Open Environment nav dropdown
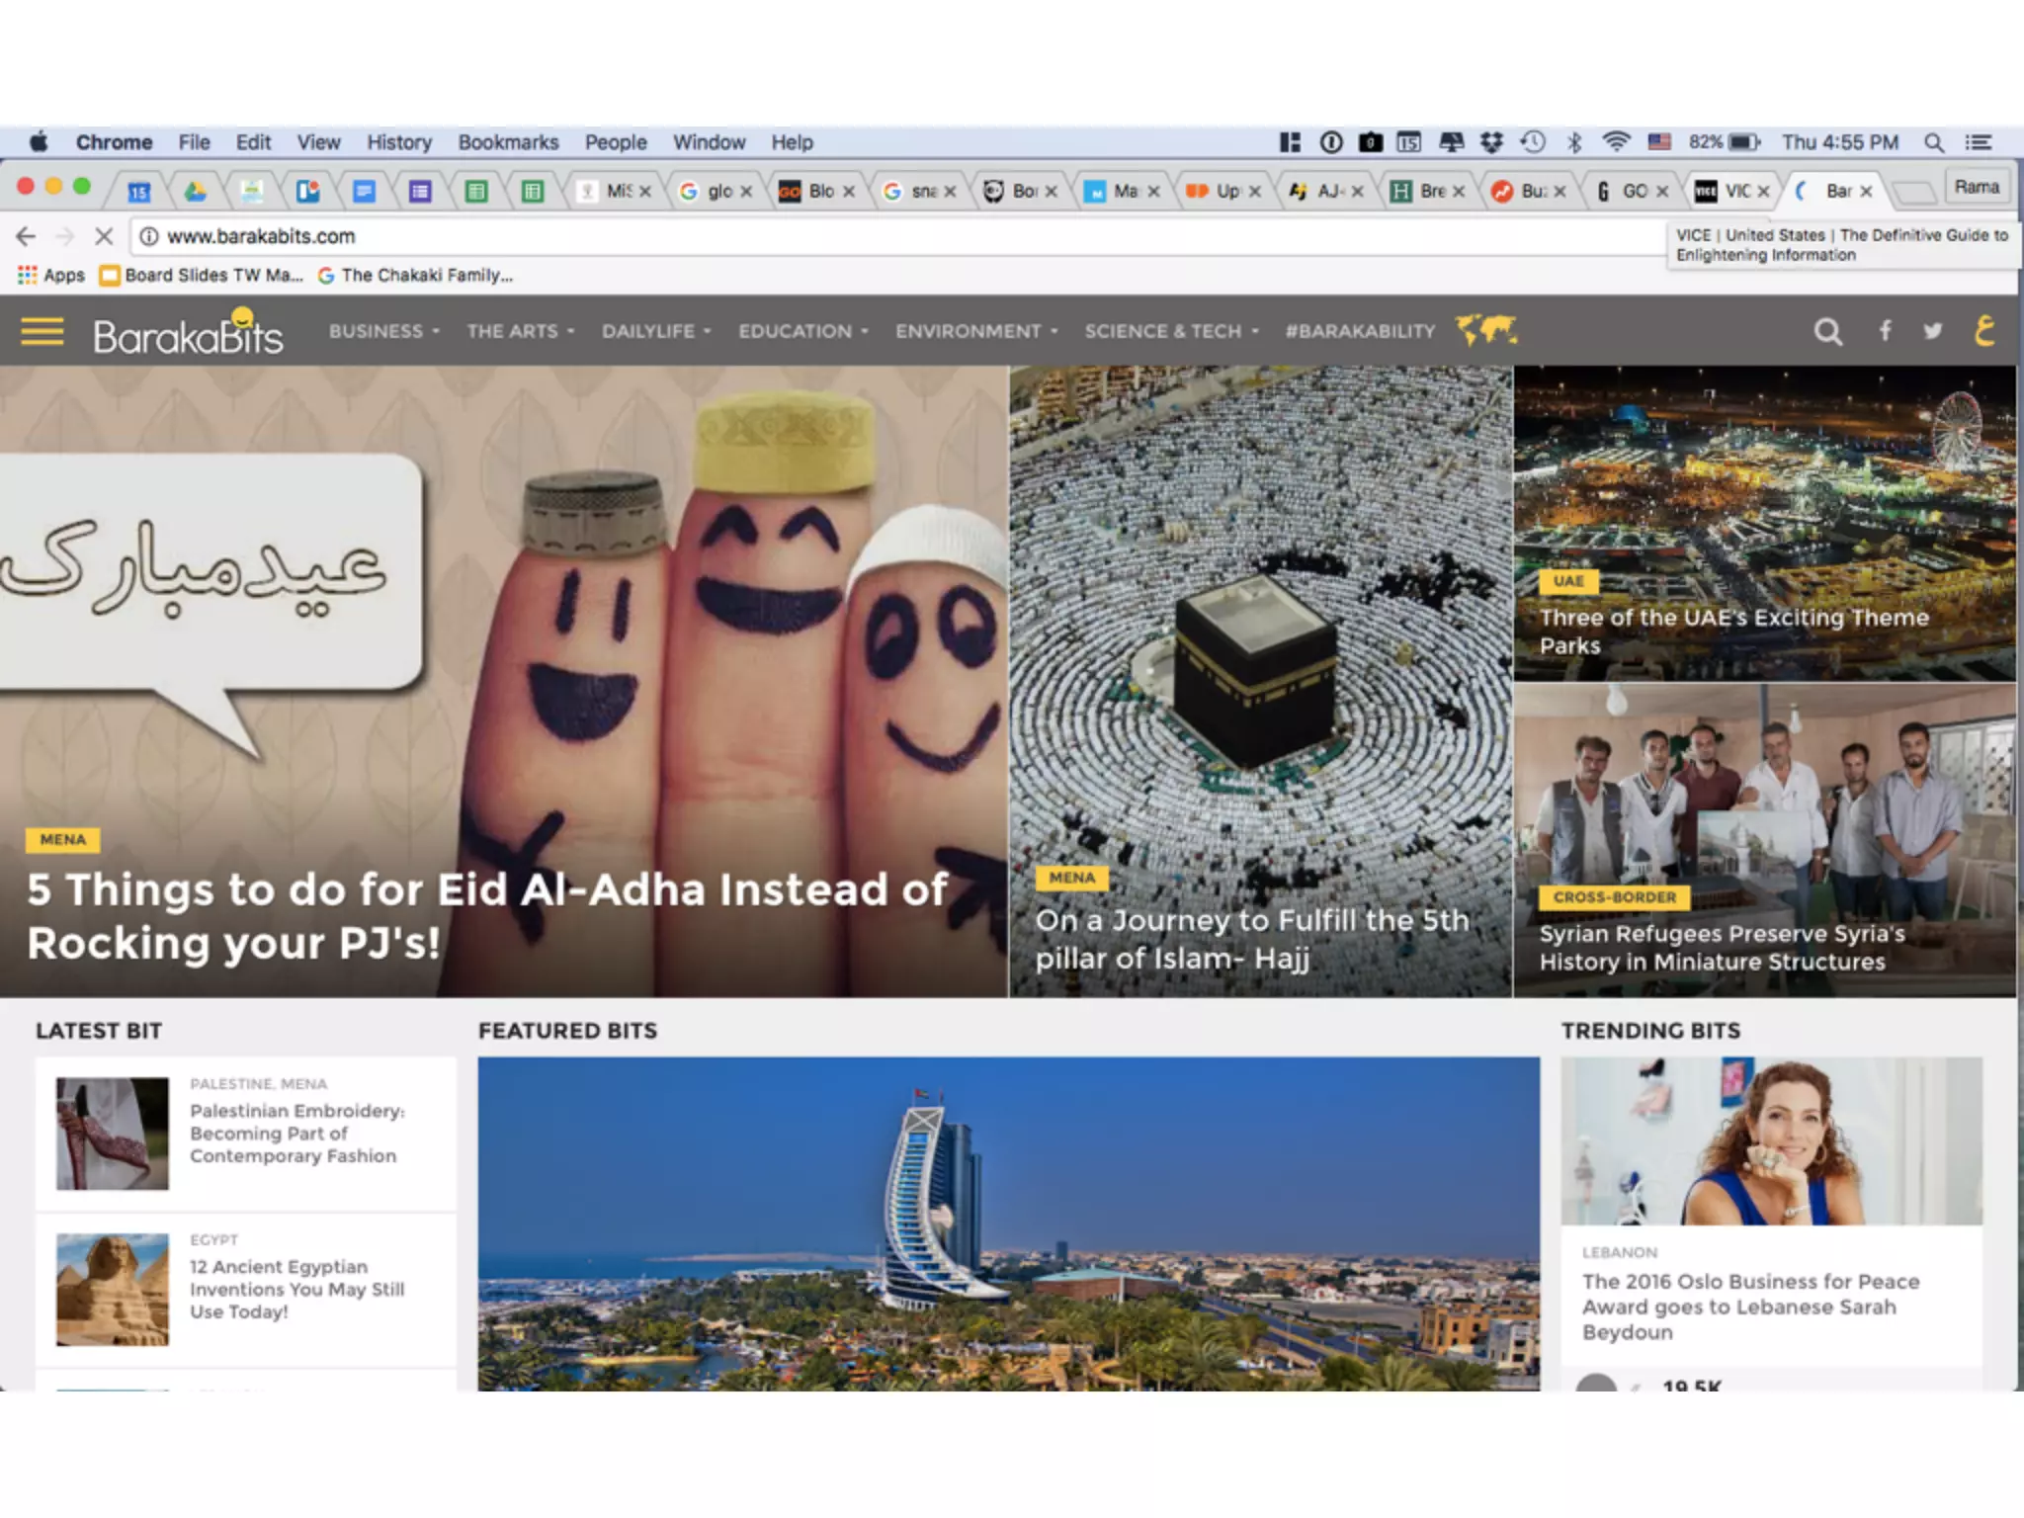Screen dimensions: 2024x1518 click(x=975, y=332)
